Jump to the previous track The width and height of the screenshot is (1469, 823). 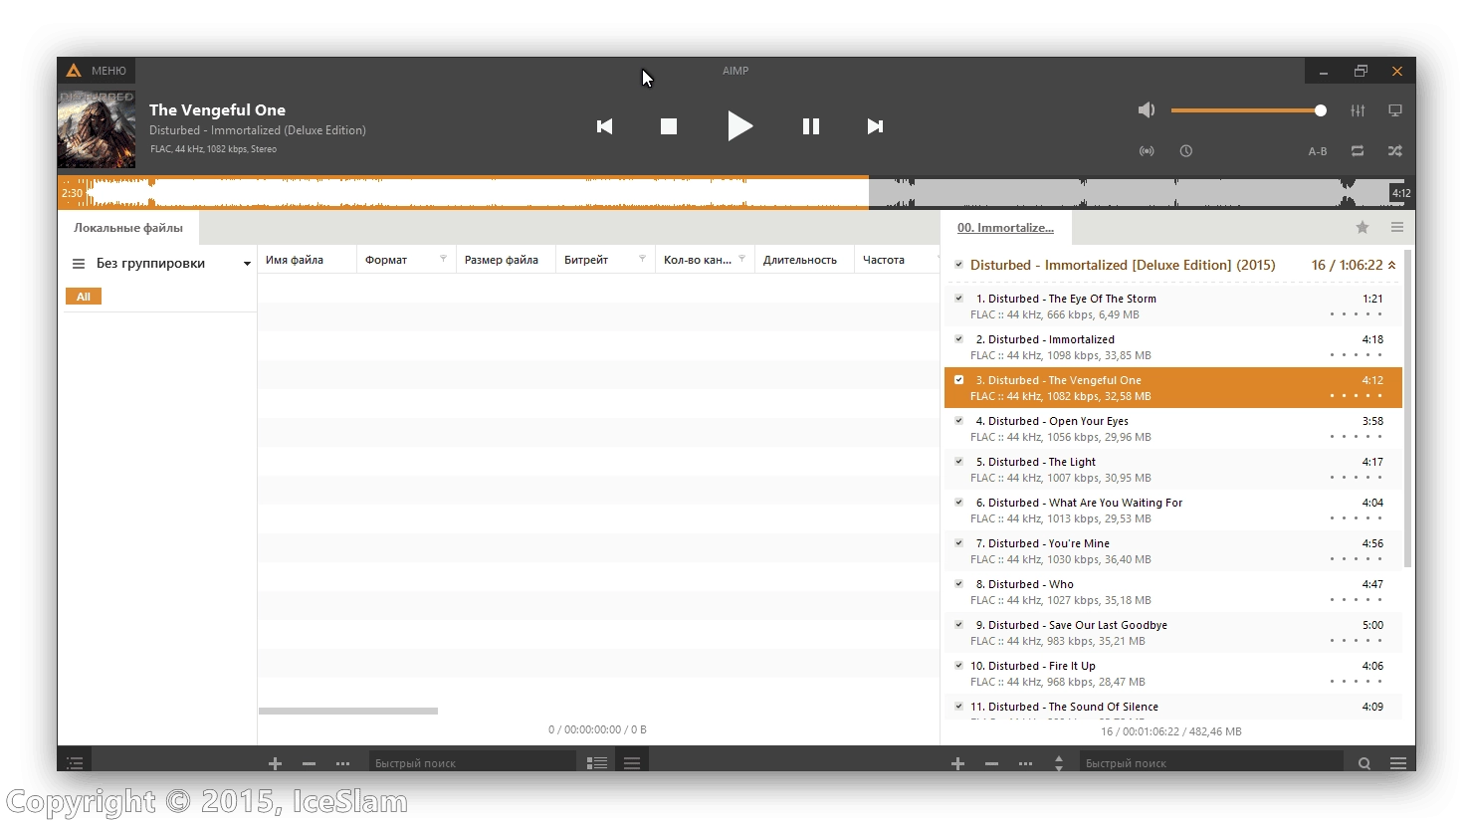click(x=604, y=126)
